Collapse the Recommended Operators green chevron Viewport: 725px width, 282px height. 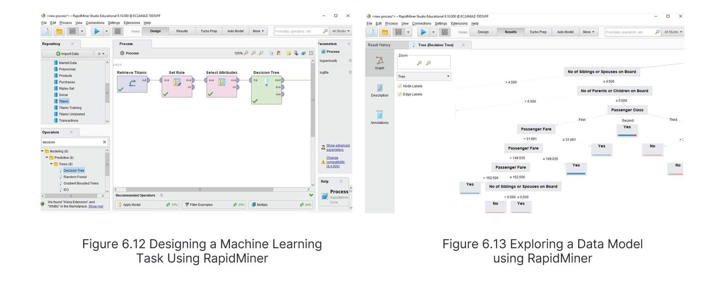tap(311, 195)
